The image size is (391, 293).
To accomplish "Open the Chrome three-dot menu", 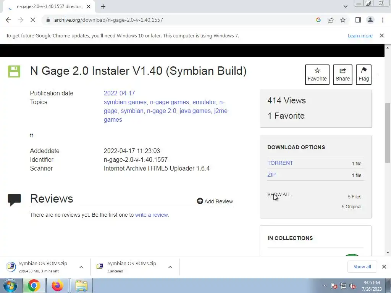I will (383, 20).
